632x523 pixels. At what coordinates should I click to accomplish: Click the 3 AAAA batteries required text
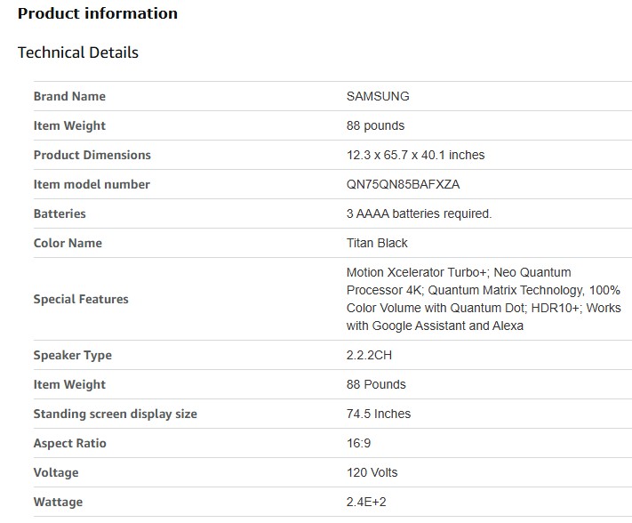tap(419, 213)
